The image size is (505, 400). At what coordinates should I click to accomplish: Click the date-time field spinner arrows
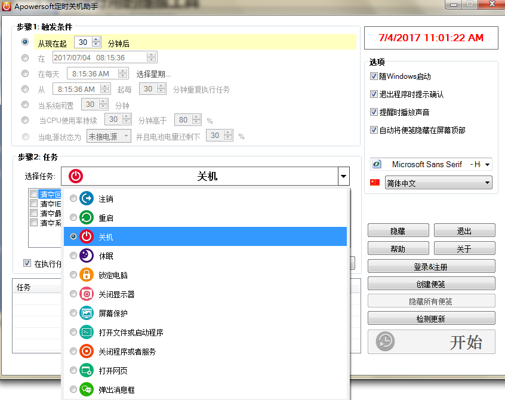click(152, 57)
